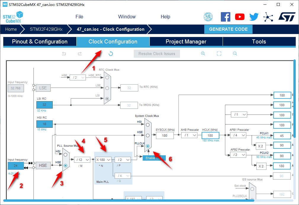
Task: Click the redo arrow icon
Action: click(x=80, y=54)
